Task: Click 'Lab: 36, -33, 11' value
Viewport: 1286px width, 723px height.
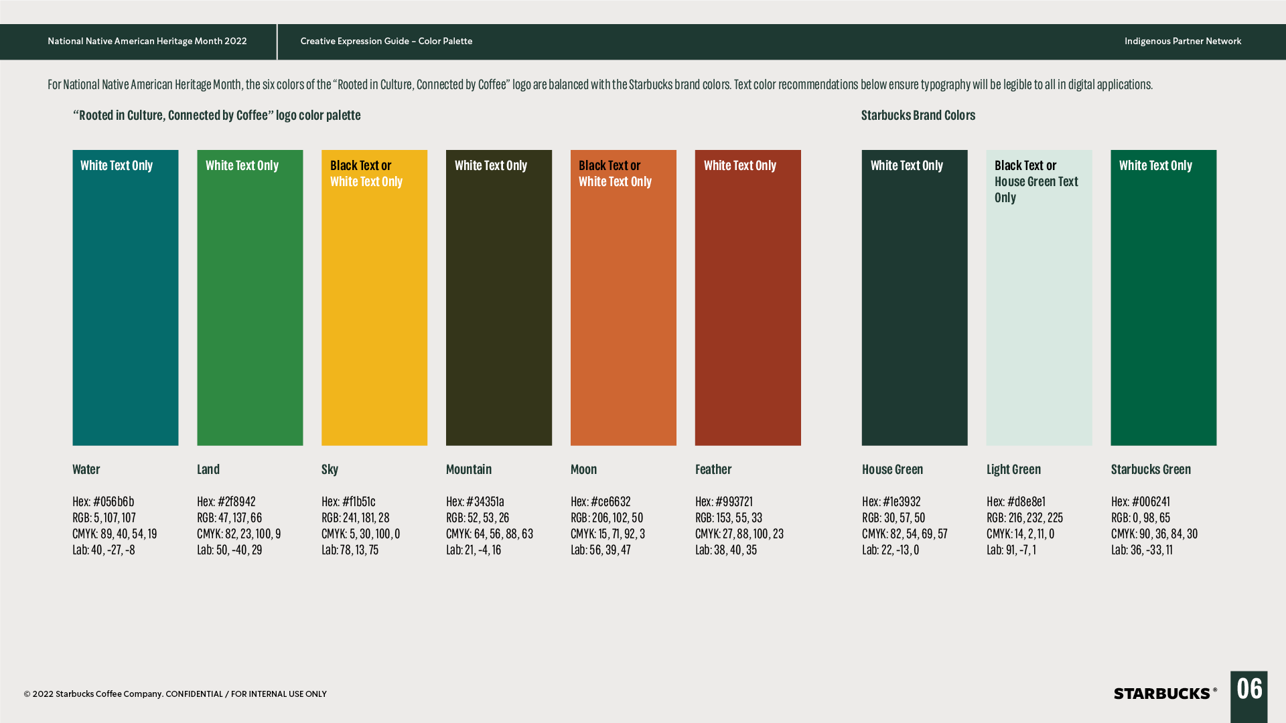Action: [x=1142, y=550]
